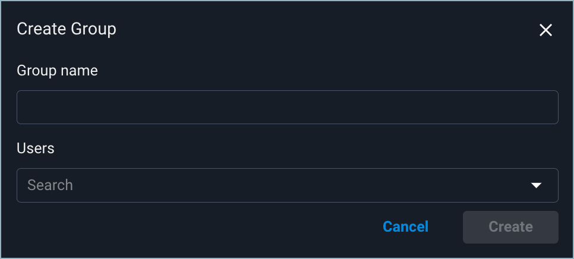Place the cursor in the Users search combo box
This screenshot has height=259, width=574.
pos(273,185)
